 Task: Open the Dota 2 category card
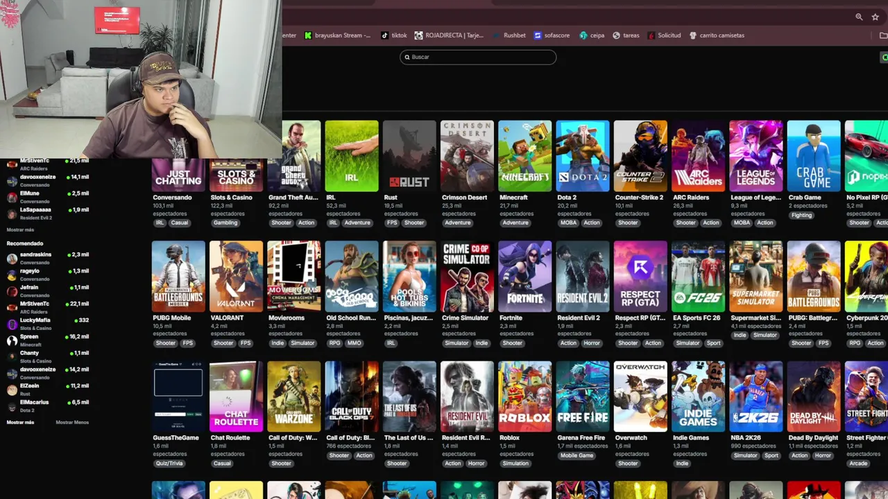(583, 156)
